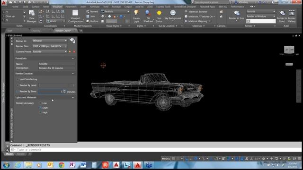Viewport: 303px width, 170px height.
Task: Collapse the Render Duration section
Action: [73, 74]
